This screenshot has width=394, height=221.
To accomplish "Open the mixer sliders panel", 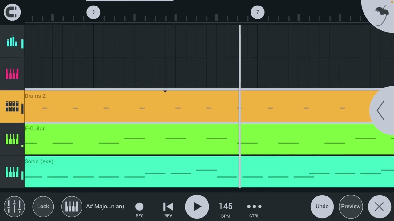I will click(14, 206).
